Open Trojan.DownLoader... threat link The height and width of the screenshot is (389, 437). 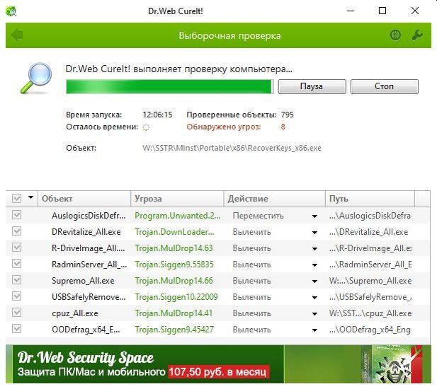coord(174,232)
